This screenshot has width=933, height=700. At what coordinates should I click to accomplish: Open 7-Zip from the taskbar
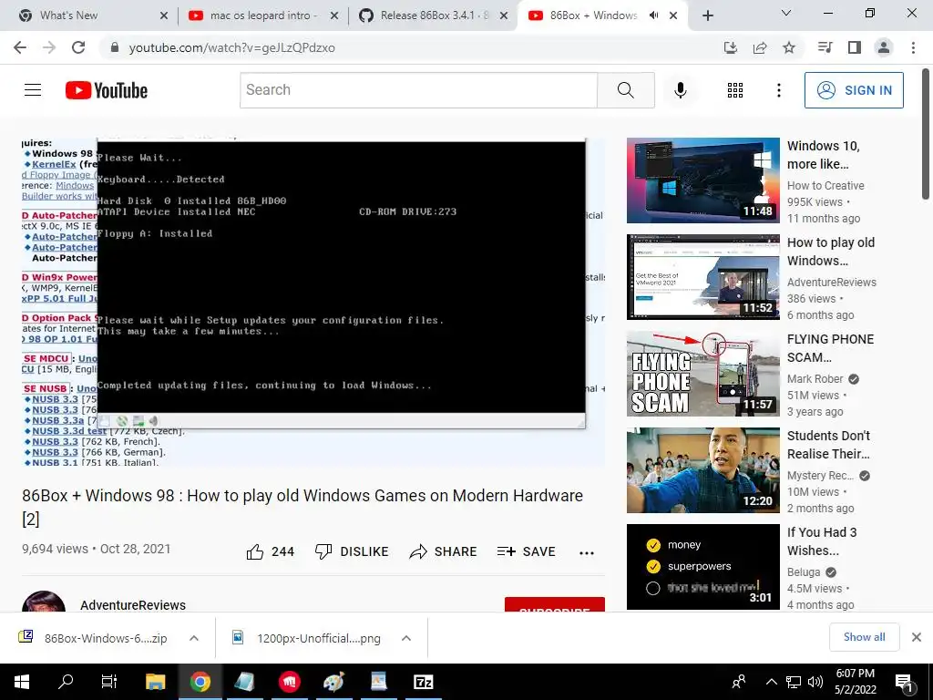pyautogui.click(x=423, y=682)
